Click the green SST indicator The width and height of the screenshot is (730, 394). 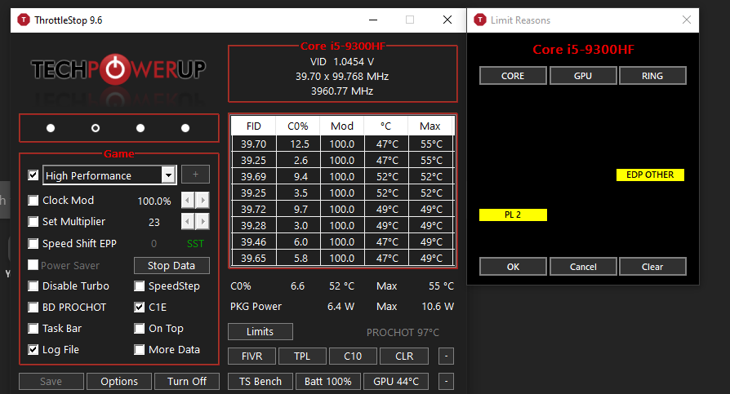click(x=195, y=243)
